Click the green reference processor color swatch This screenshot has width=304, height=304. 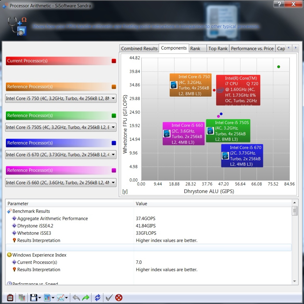pyautogui.click(x=114, y=116)
